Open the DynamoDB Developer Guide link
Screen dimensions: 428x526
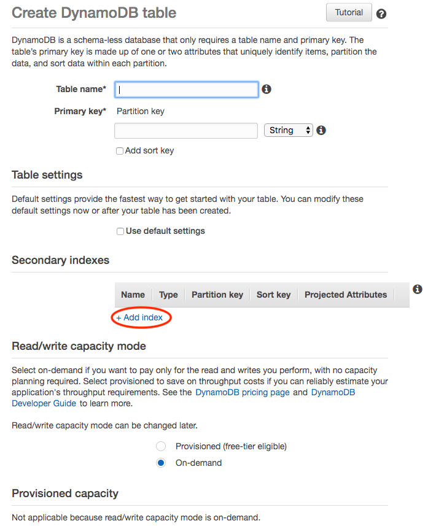43,403
